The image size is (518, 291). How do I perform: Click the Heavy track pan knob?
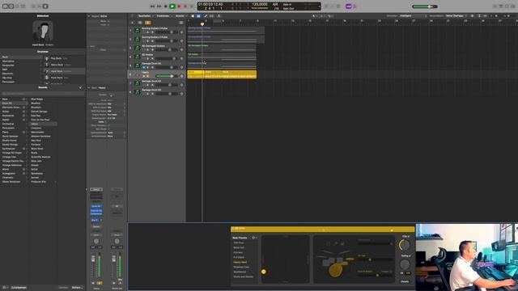coord(181,76)
